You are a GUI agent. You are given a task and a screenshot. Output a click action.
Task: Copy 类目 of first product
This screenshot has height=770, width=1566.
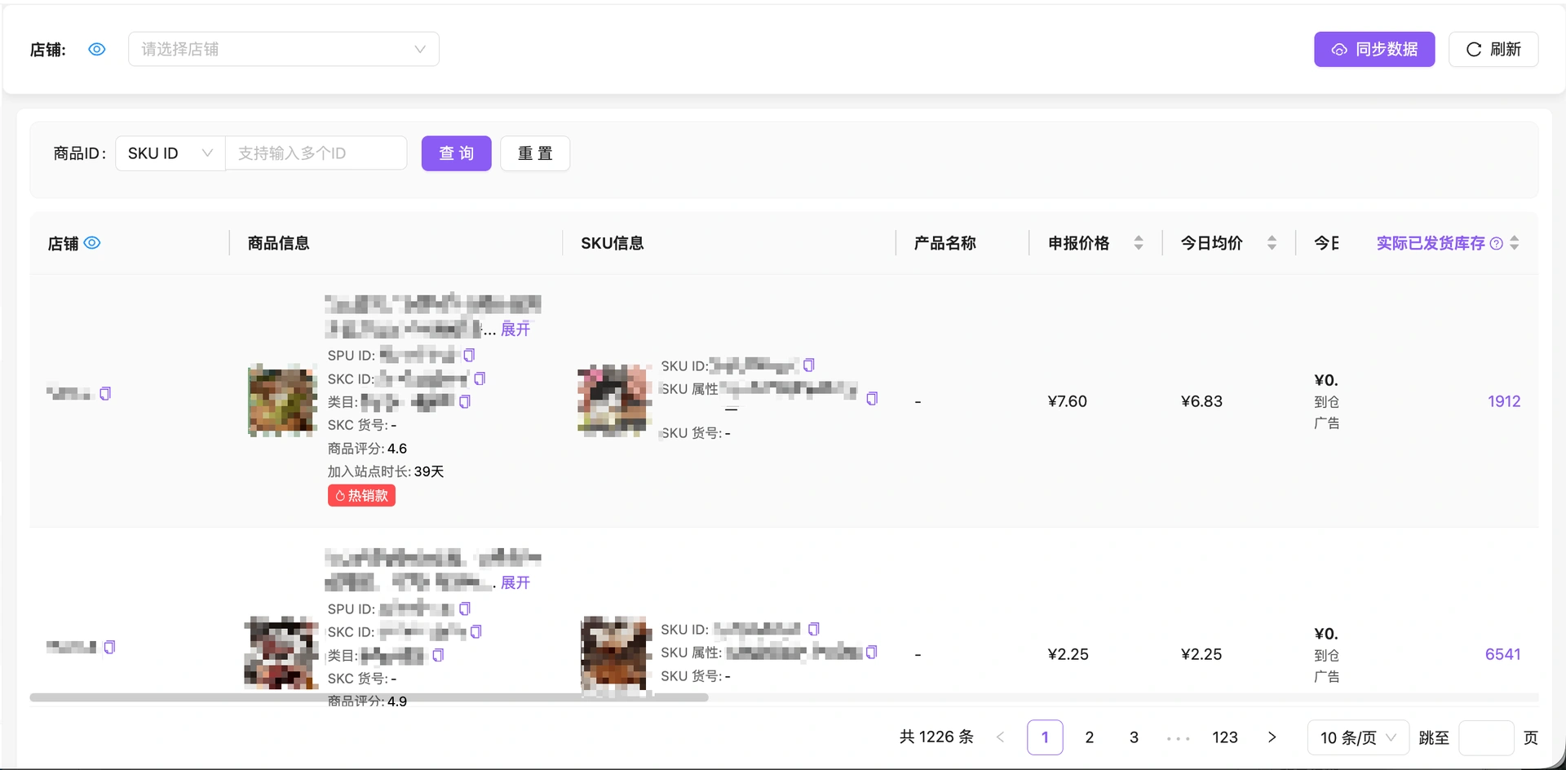(x=465, y=401)
